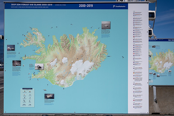
Task: Click the heading 'SKIP SEM FÓRUST VIÐ ÍSLAND 2000-2019'
Action: pyautogui.click(x=31, y=5)
